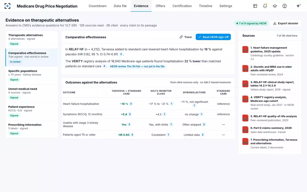307x192 pixels.
Task: Open citation 7 beside "Yes, with limits"
Action: pos(171,125)
